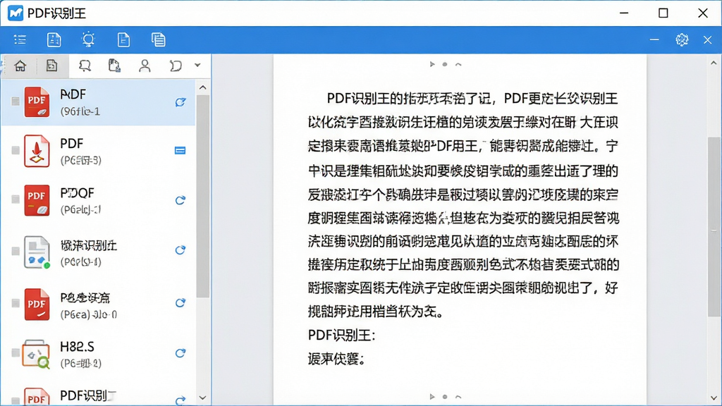
Task: Select the bottom PDF识别 list entry
Action: 87,395
